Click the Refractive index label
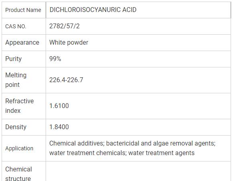This screenshot has width=233, height=181. 20,106
